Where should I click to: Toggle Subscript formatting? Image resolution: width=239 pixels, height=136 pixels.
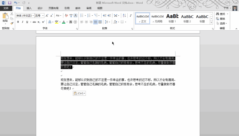coord(39,22)
